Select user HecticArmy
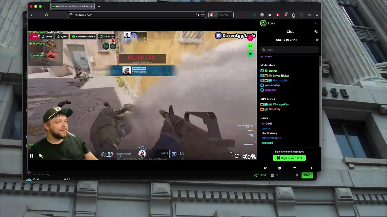The height and width of the screenshot is (217, 387). pos(269,133)
